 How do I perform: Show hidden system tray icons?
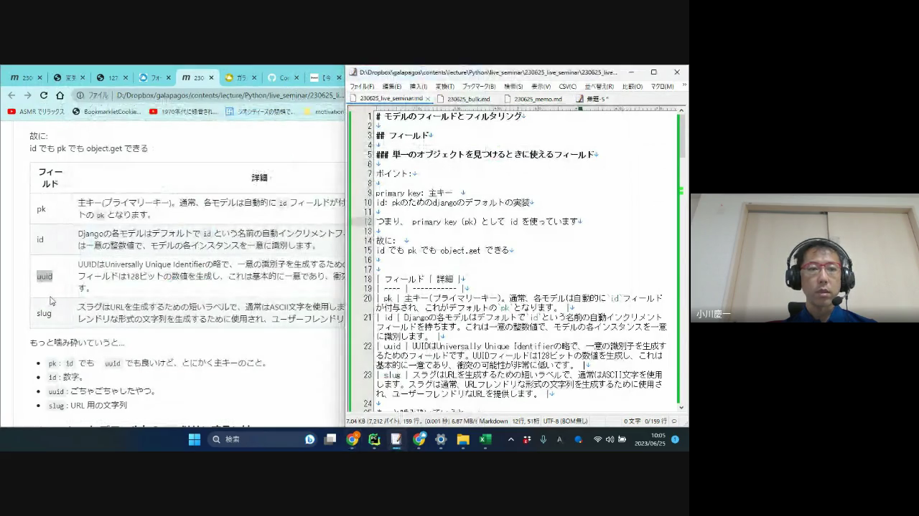point(510,439)
